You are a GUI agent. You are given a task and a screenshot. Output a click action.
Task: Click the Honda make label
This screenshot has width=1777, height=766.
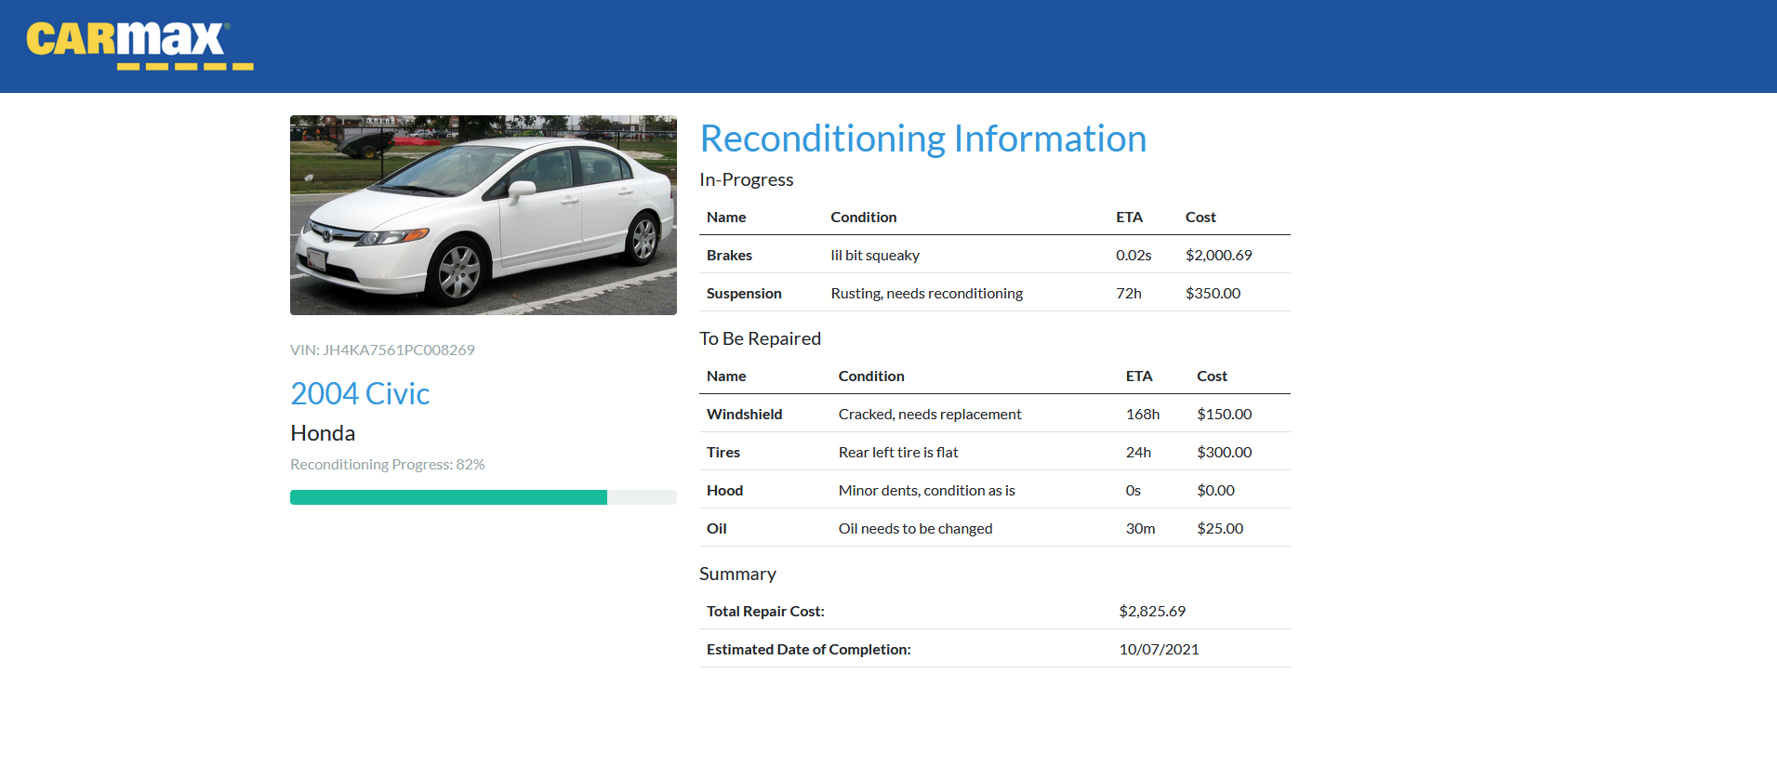click(x=323, y=433)
